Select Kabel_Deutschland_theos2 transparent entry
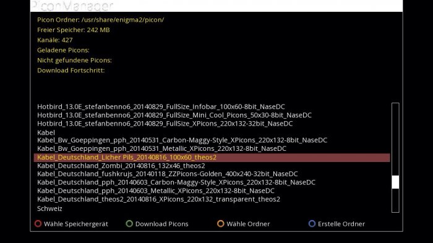The image size is (433, 243). coord(158,199)
